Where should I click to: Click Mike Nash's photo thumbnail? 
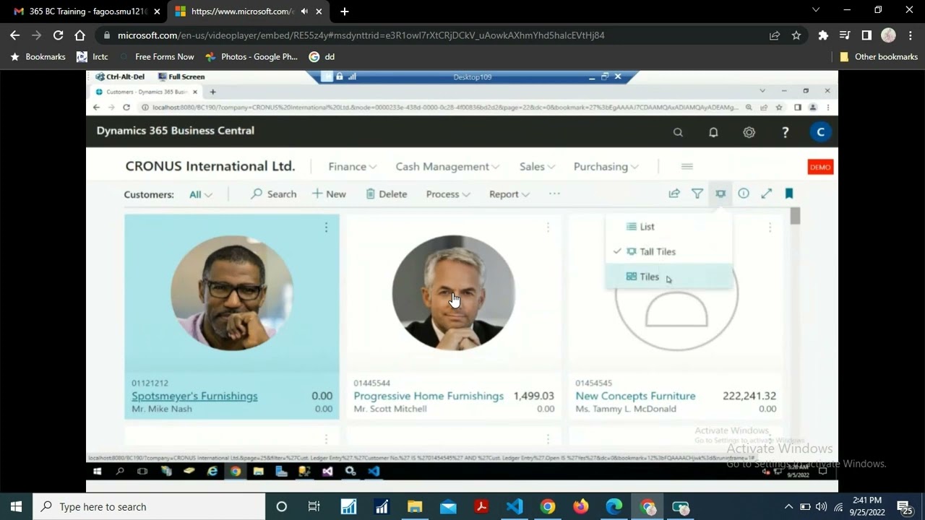232,293
